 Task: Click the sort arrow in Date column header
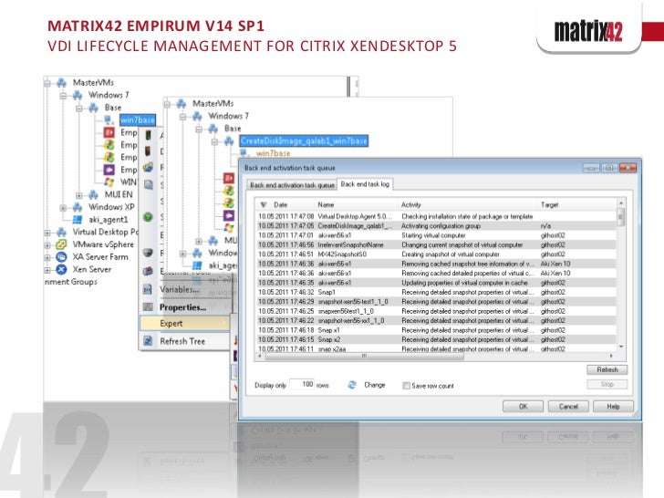click(264, 205)
